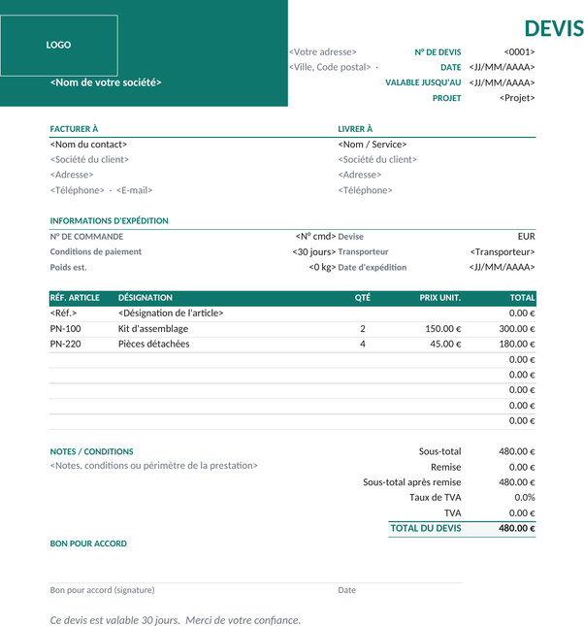Select the bold 480.00 € quote total
This screenshot has height=626, width=584.
[x=516, y=528]
